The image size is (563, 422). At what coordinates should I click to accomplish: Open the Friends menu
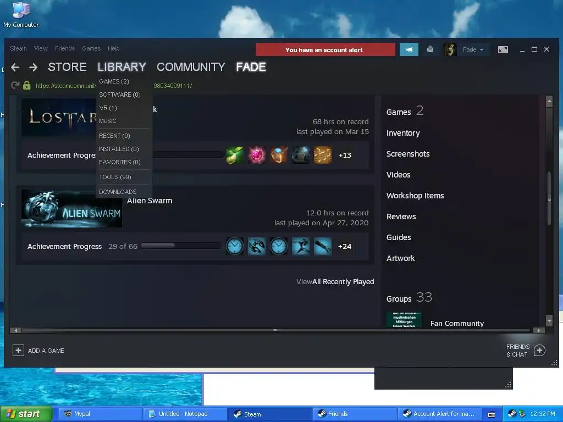coord(65,48)
